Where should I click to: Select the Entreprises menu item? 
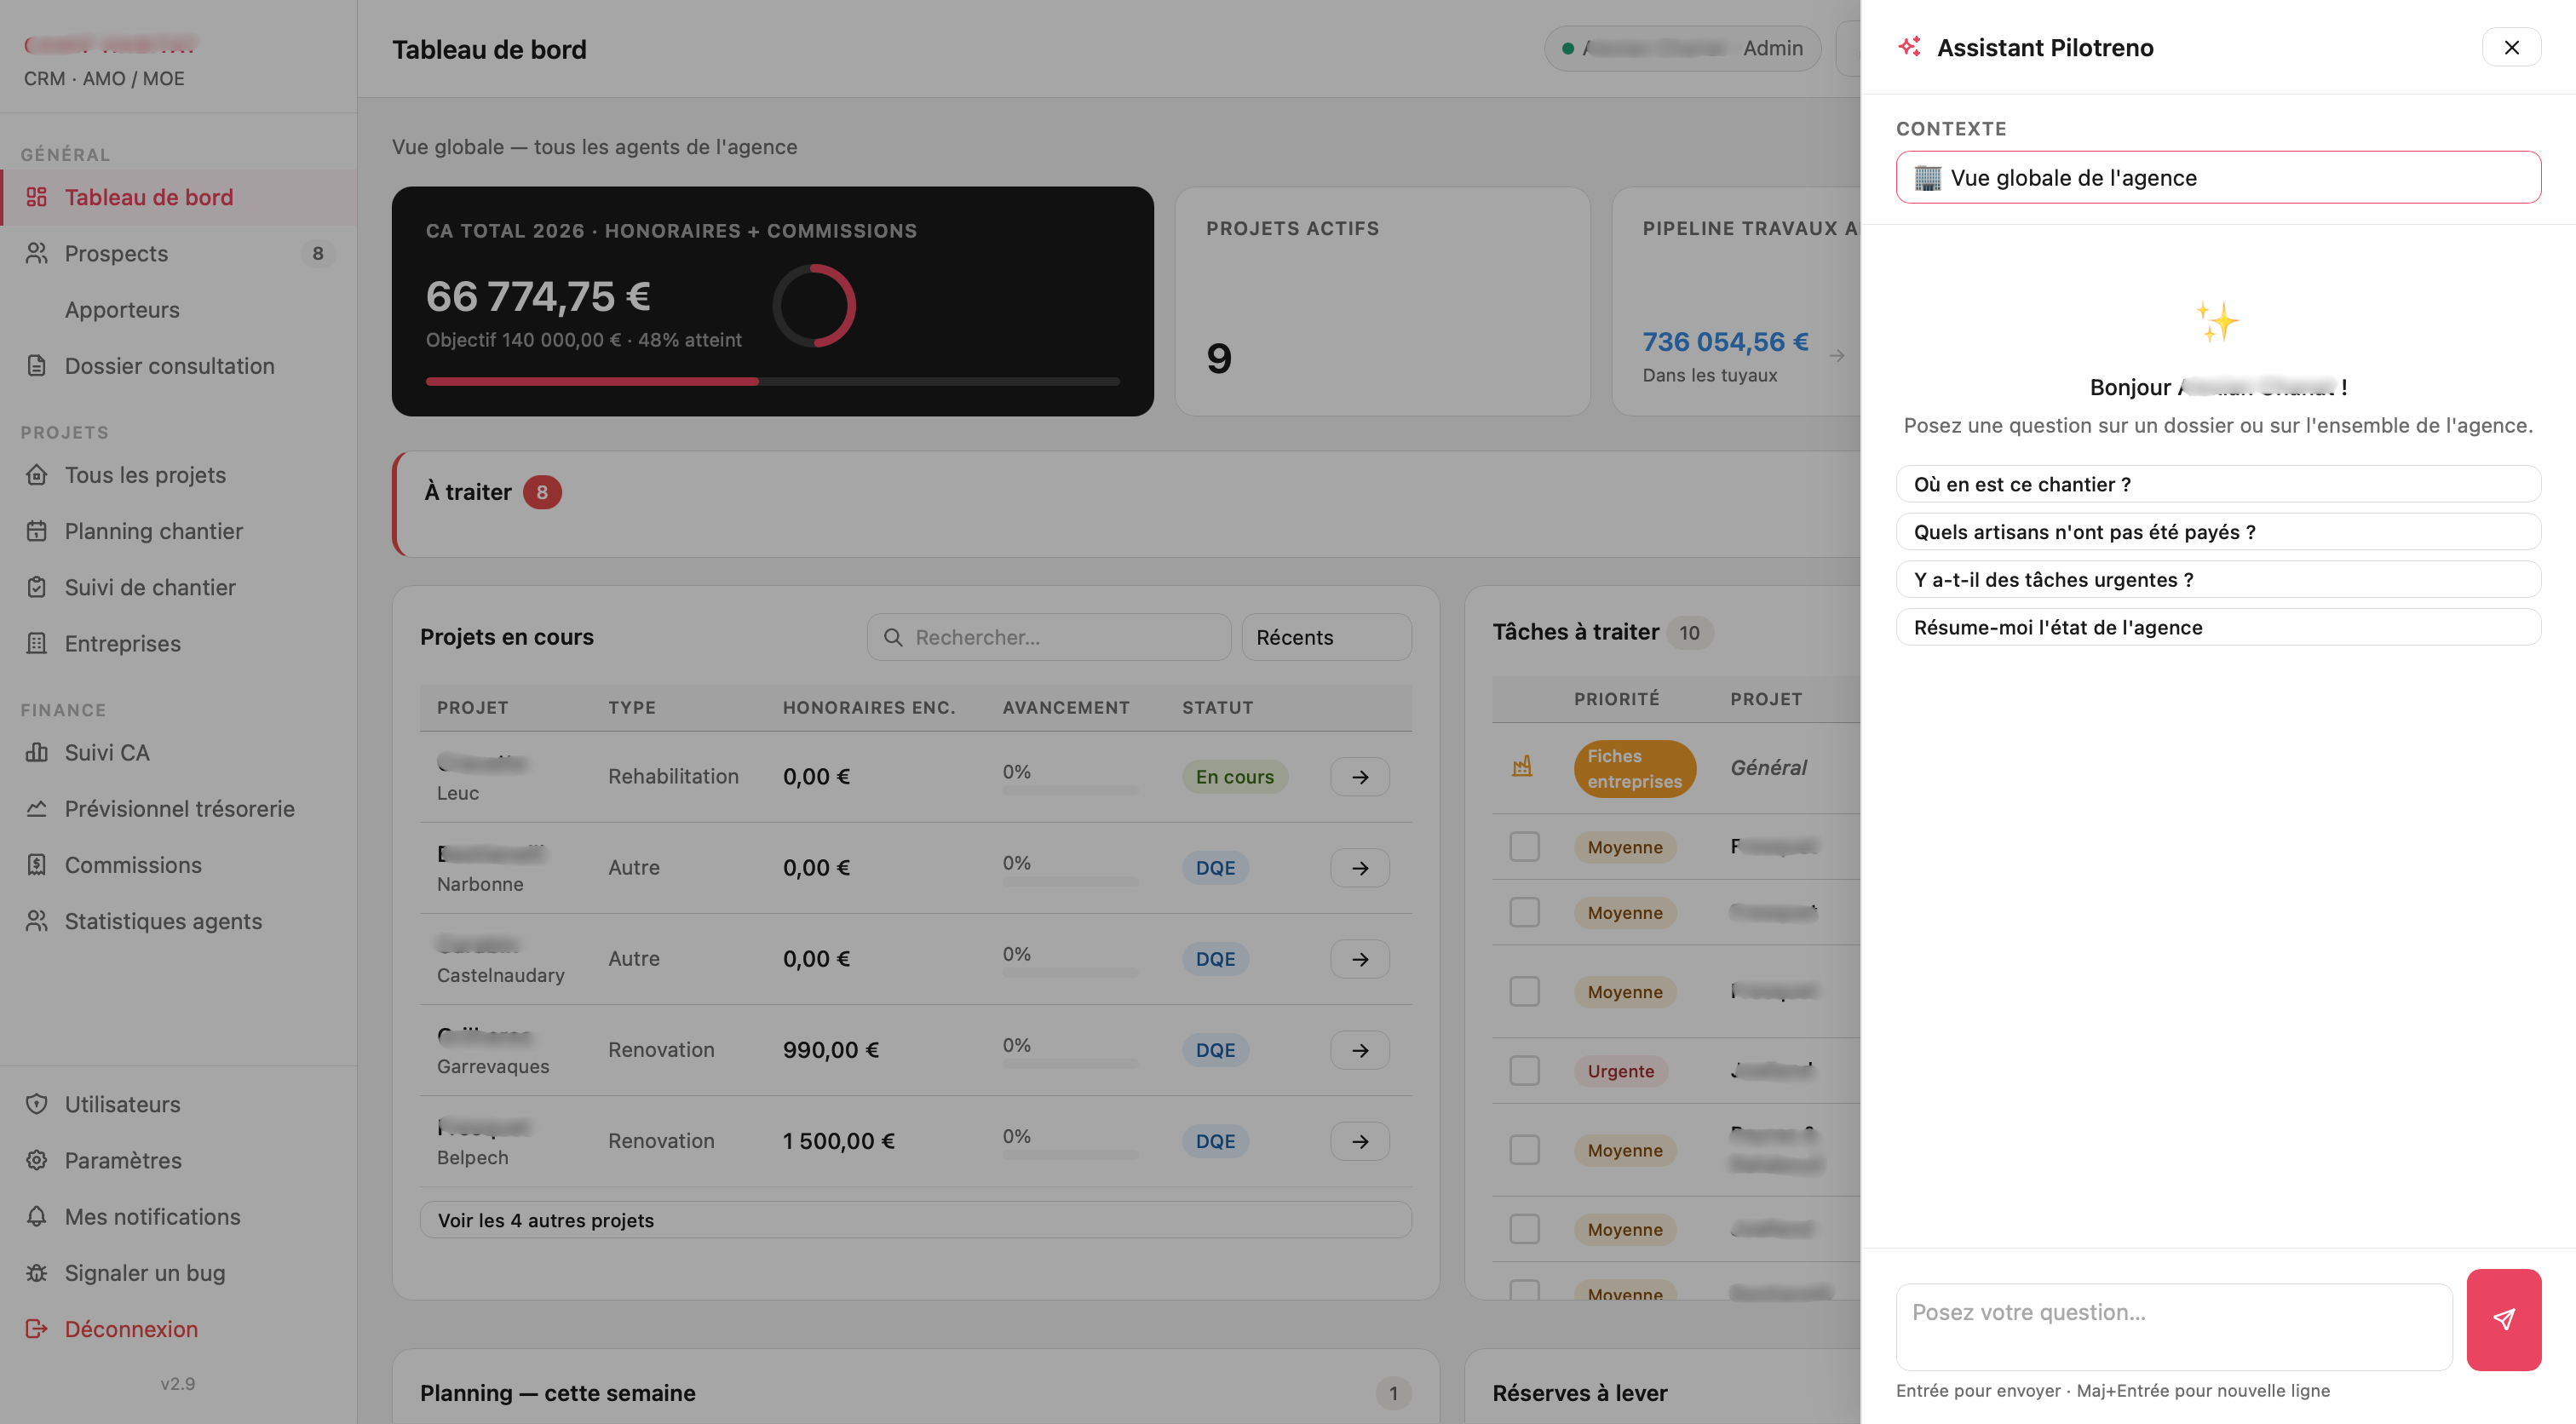178,643
